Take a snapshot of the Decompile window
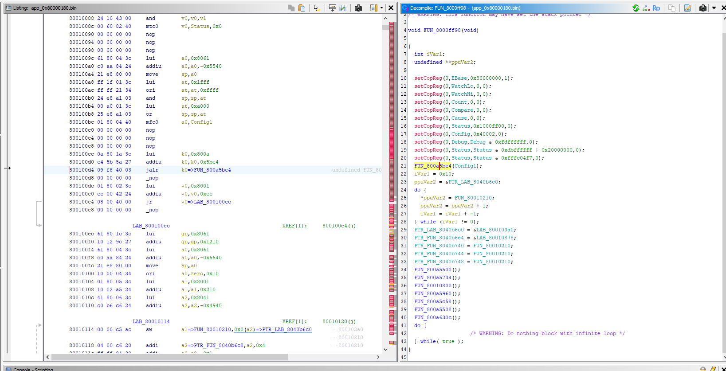The image size is (726, 371). 703,8
